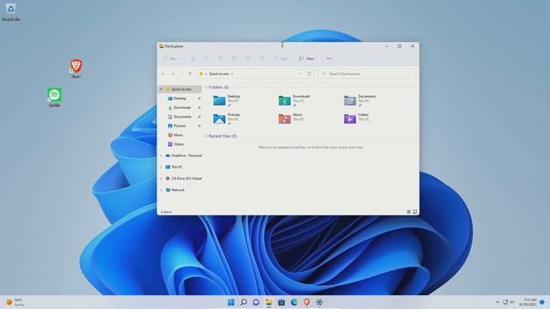Select the Music folder tile
The width and height of the screenshot is (550, 309).
coord(290,118)
